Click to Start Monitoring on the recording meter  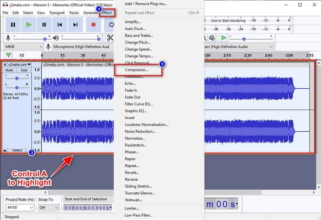(x=228, y=20)
